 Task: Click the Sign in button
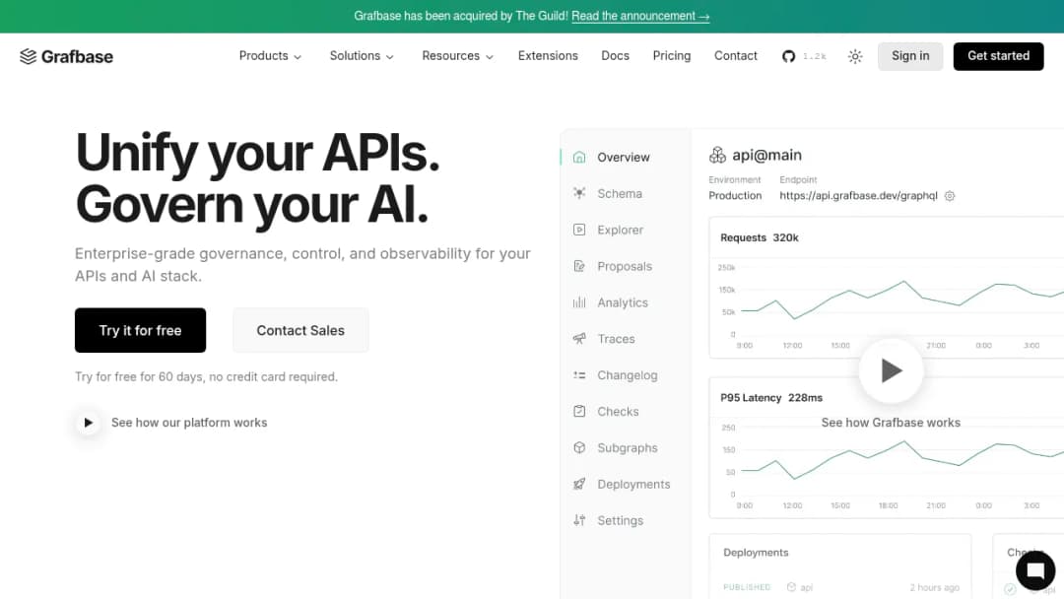(x=910, y=56)
